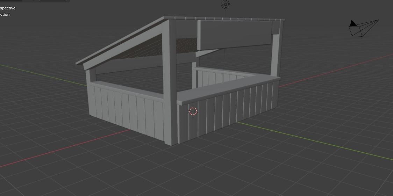393x196 pixels.
Task: Select the point light object above the stall
Action: tap(225, 4)
